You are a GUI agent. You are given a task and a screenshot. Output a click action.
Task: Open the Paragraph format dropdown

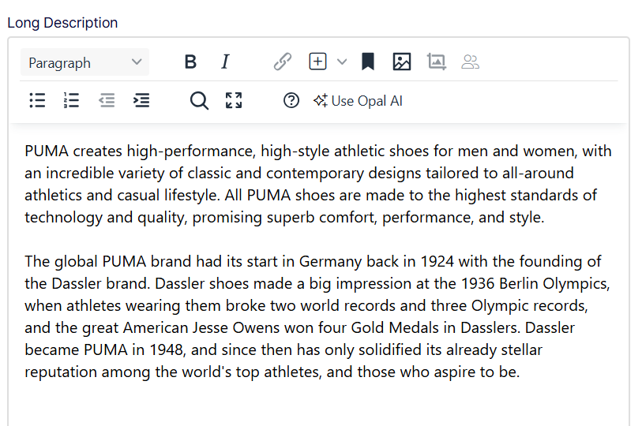[84, 62]
